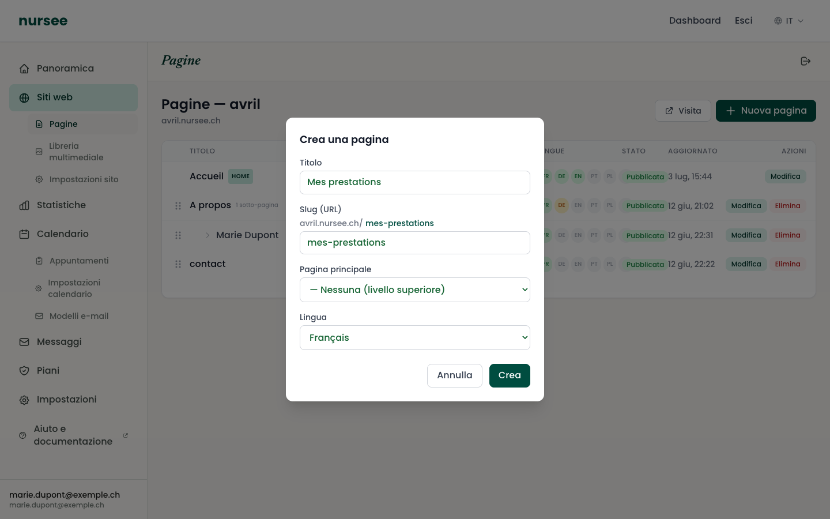
Task: Click the Crea button
Action: click(510, 376)
